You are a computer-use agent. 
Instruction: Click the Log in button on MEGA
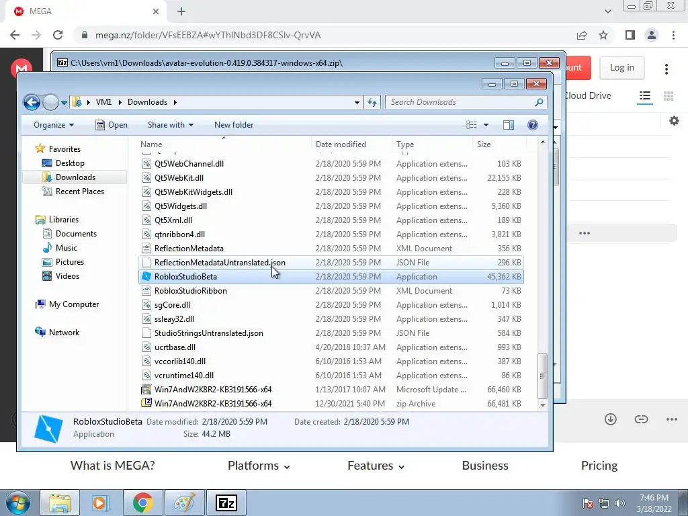621,68
